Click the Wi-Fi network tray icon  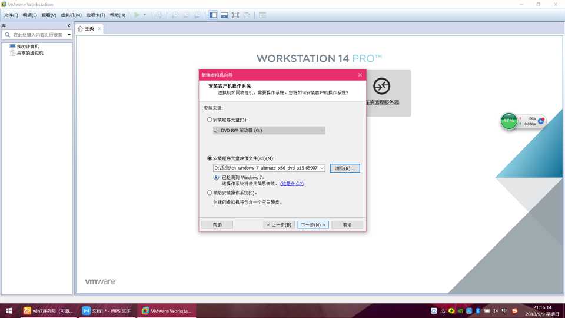point(443,311)
